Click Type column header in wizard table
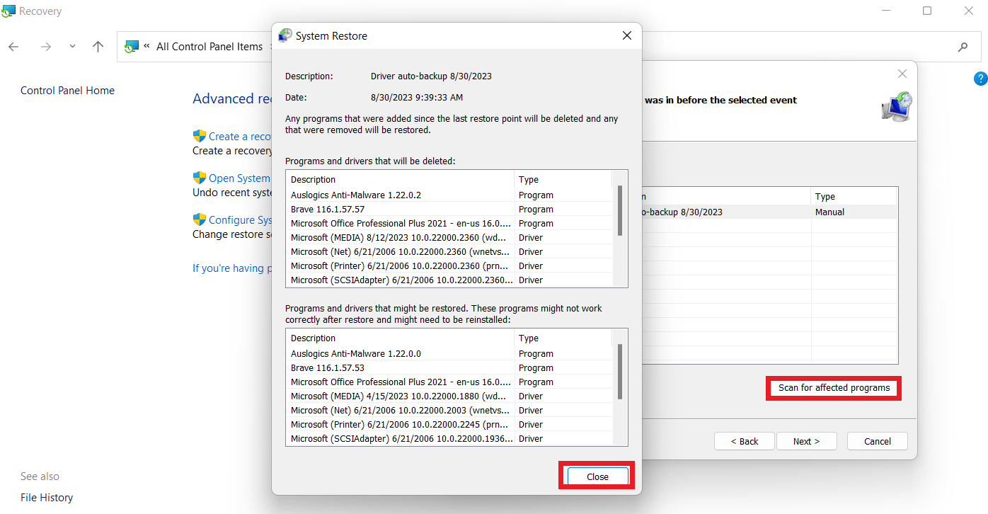 [854, 197]
